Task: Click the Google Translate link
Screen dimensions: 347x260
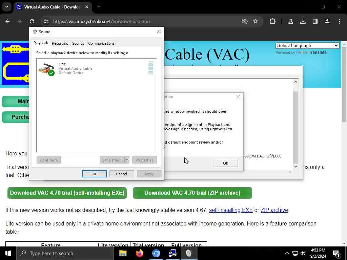Action: click(x=311, y=52)
